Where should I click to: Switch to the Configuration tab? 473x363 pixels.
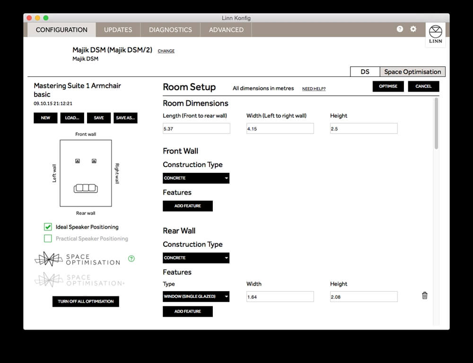[61, 30]
